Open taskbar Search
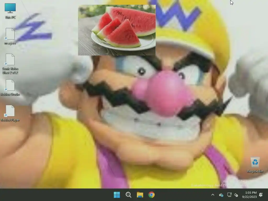Screen dimensions: 268x201 pyautogui.click(x=128, y=195)
